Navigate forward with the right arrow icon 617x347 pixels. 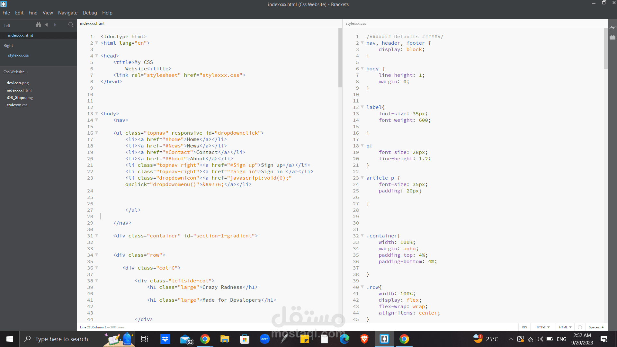tap(55, 25)
